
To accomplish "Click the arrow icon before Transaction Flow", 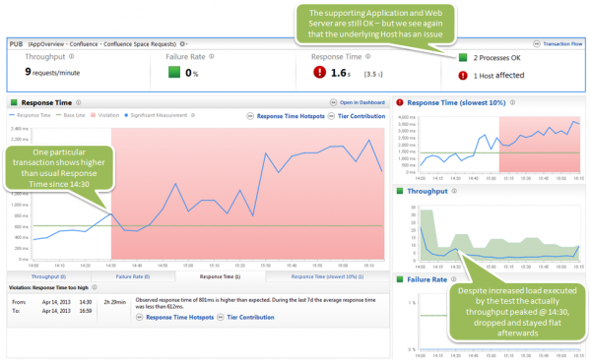I will [537, 44].
